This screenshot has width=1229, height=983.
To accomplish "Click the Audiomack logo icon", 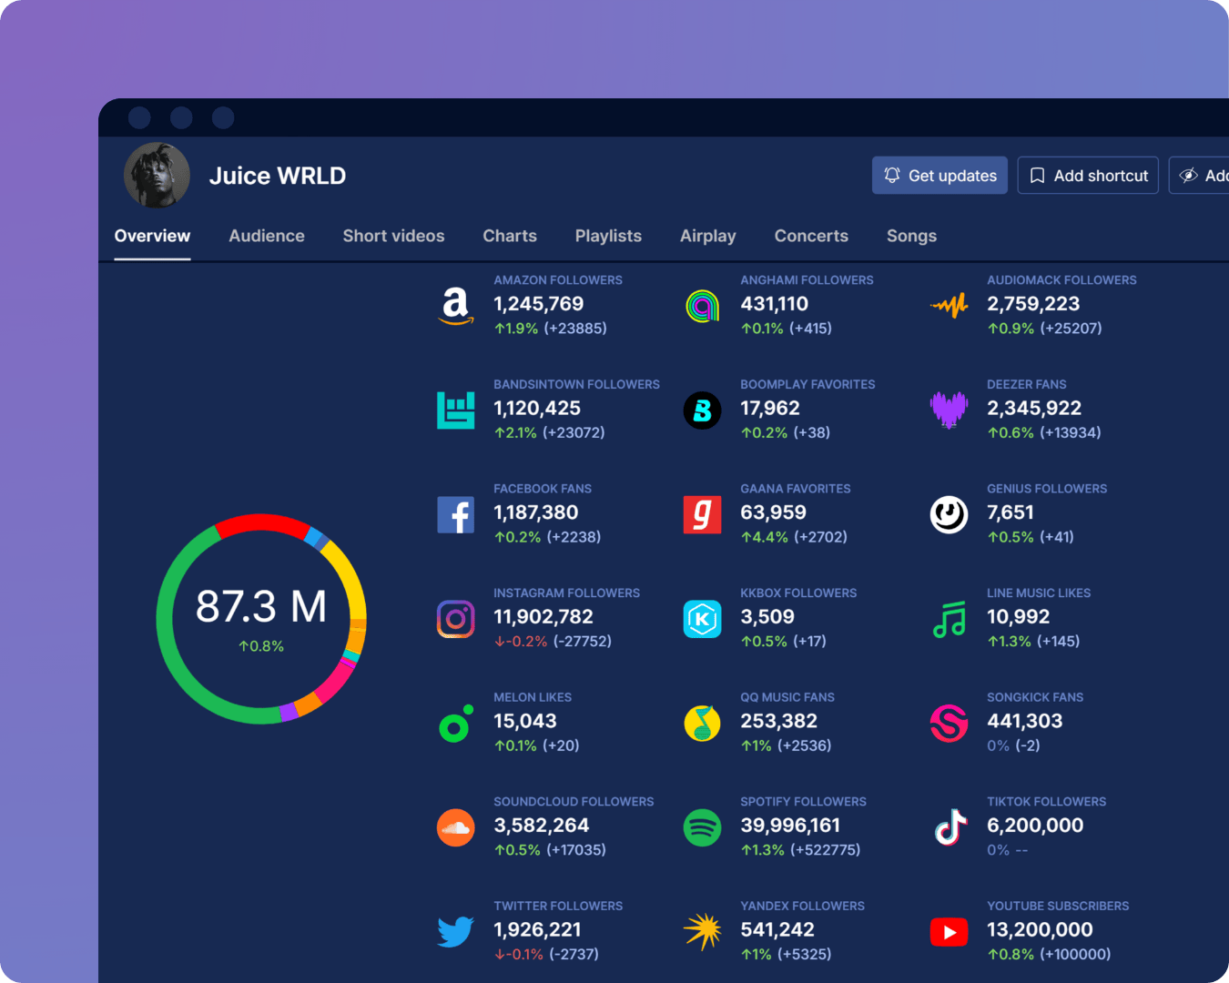I will click(949, 306).
